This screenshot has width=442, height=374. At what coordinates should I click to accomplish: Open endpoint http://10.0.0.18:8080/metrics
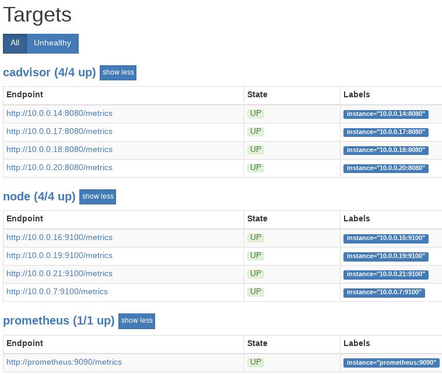tap(59, 149)
